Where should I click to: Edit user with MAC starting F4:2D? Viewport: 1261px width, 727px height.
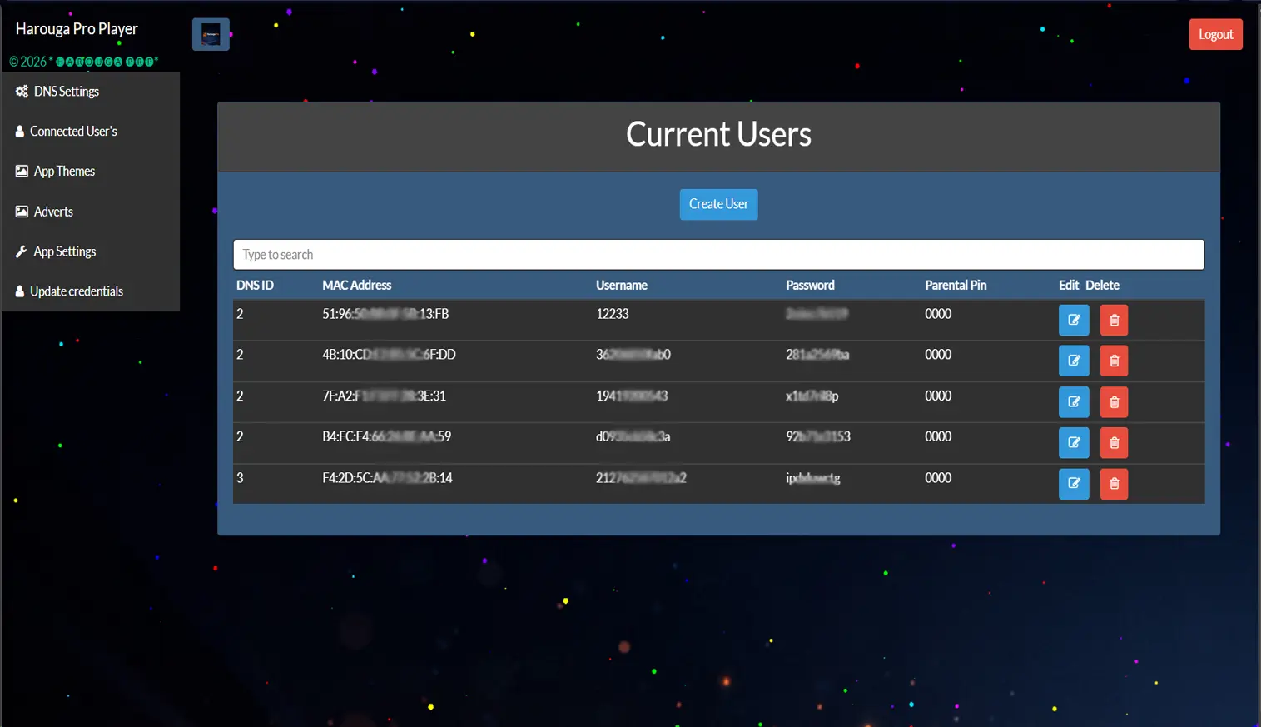pyautogui.click(x=1074, y=483)
